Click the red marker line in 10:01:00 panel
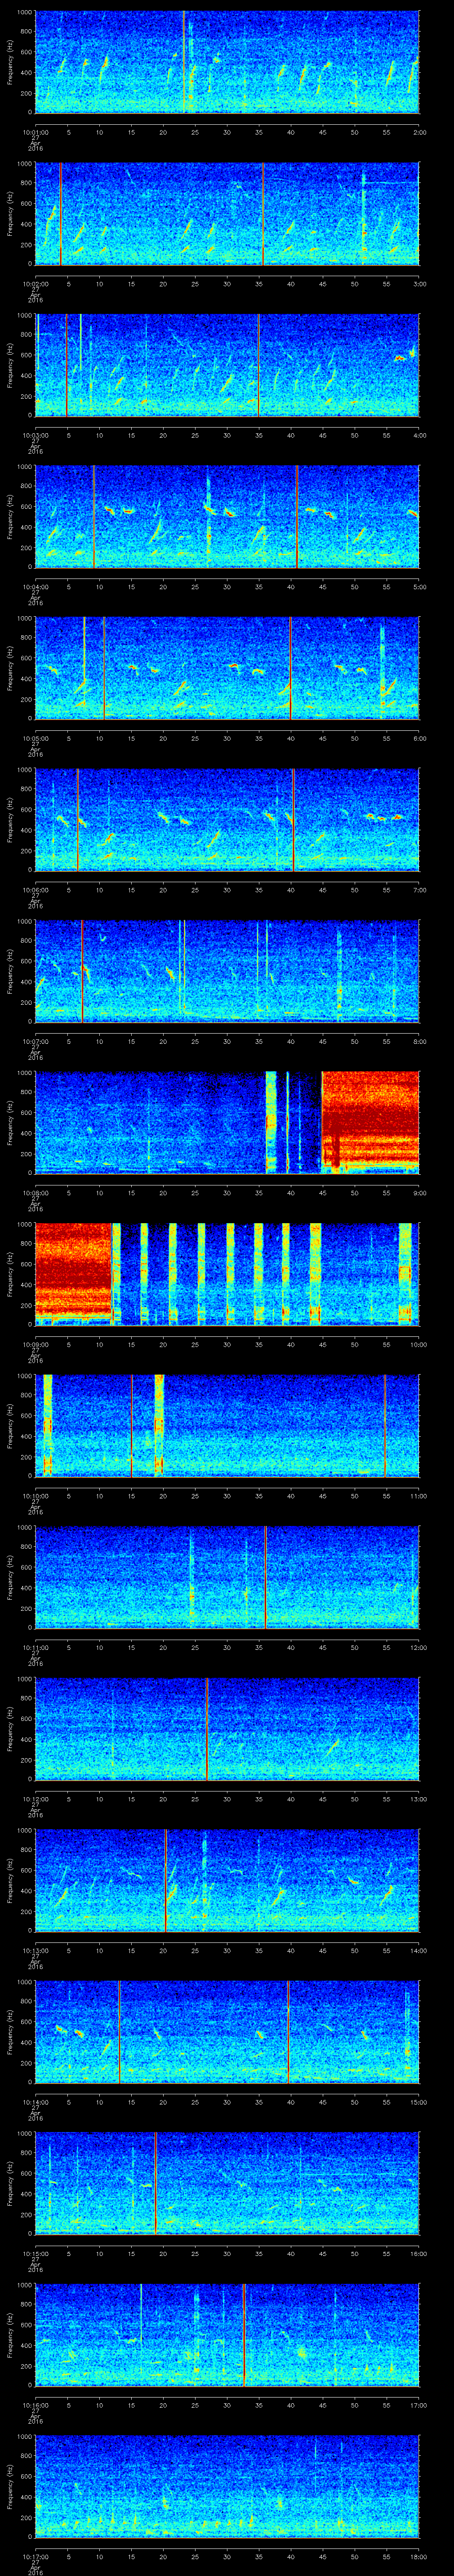454x2576 pixels. tap(184, 62)
